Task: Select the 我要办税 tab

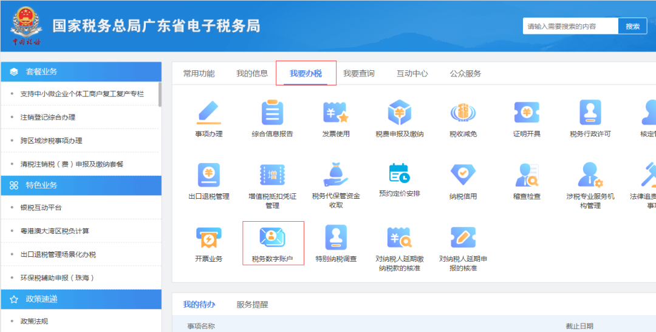Action: 306,74
